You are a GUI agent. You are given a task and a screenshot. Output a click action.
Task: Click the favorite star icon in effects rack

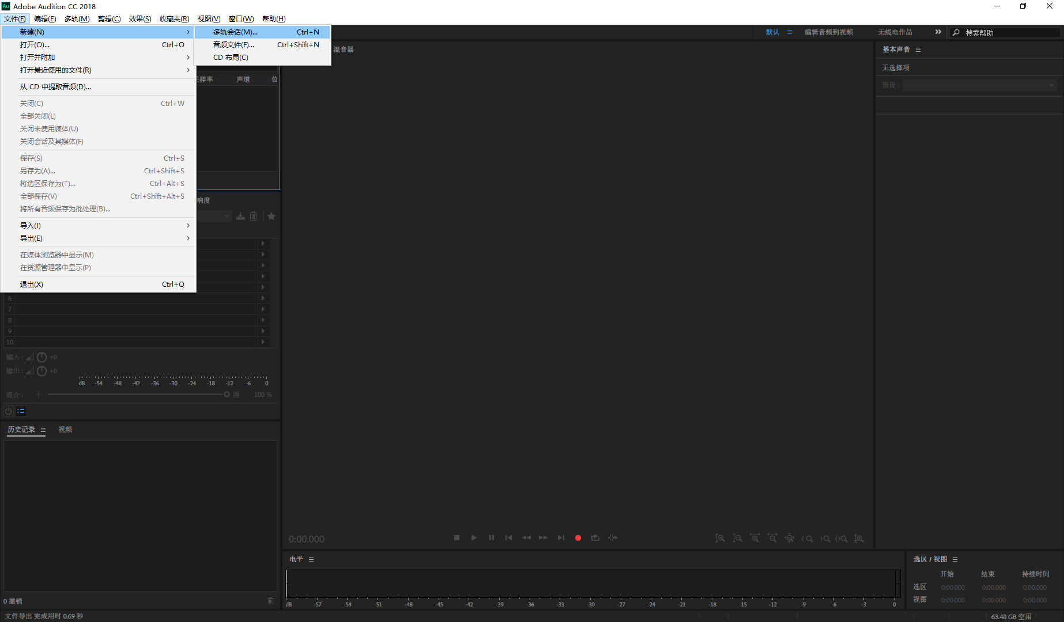click(x=271, y=216)
